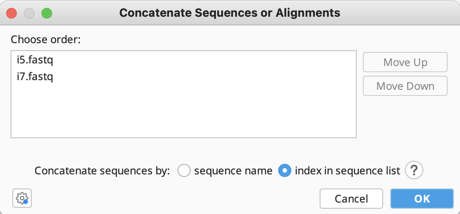Image resolution: width=460 pixels, height=214 pixels.
Task: Click the Move Down button
Action: (405, 86)
